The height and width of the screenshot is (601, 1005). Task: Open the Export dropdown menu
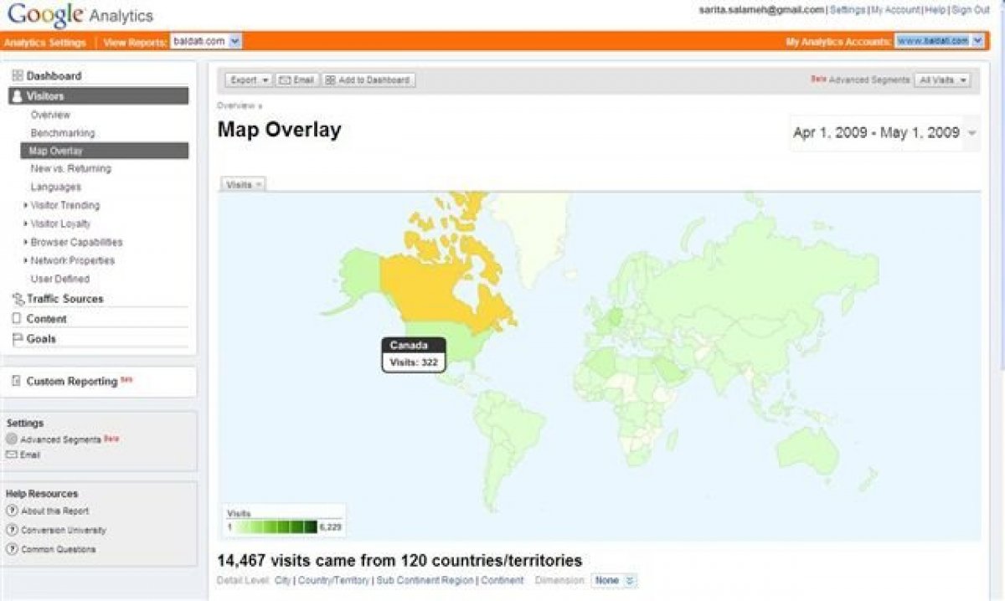tap(249, 80)
